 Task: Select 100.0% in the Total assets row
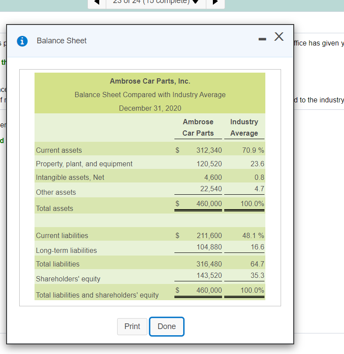tap(252, 203)
